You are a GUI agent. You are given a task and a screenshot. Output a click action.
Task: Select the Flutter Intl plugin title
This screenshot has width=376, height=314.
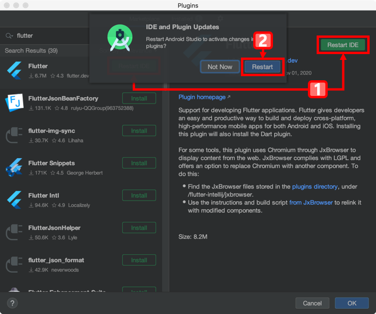tap(44, 195)
